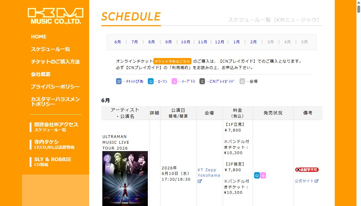
Task: Click the CN Playguide legend icon
Action: (202, 81)
